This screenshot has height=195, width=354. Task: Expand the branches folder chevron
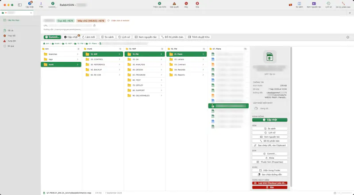(78, 55)
